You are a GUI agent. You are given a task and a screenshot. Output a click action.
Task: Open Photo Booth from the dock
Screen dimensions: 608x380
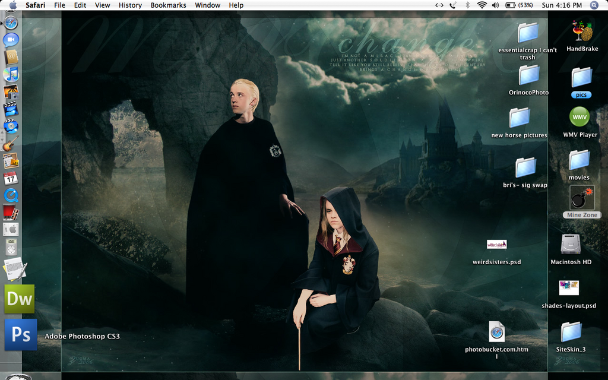11,213
